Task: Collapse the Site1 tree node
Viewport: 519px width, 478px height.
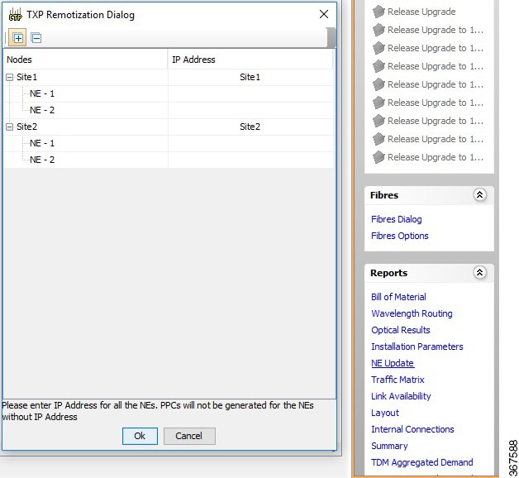Action: click(x=10, y=78)
